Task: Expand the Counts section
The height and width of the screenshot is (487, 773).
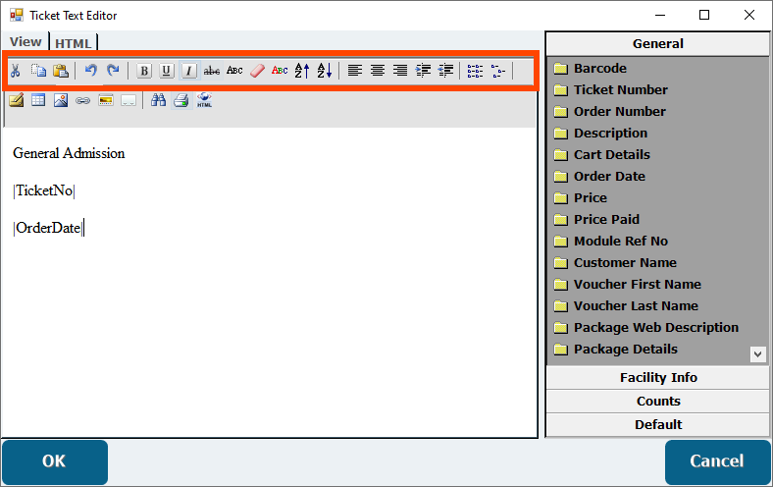Action: point(657,402)
